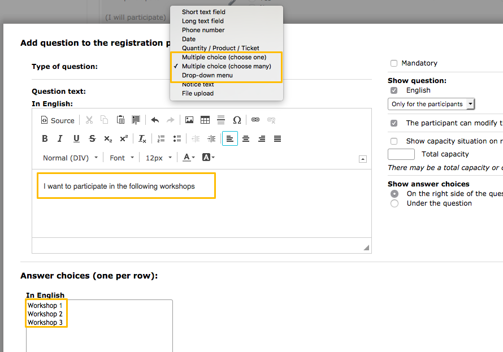Image resolution: width=503 pixels, height=352 pixels.
Task: Increase the text indent
Action: (x=211, y=139)
